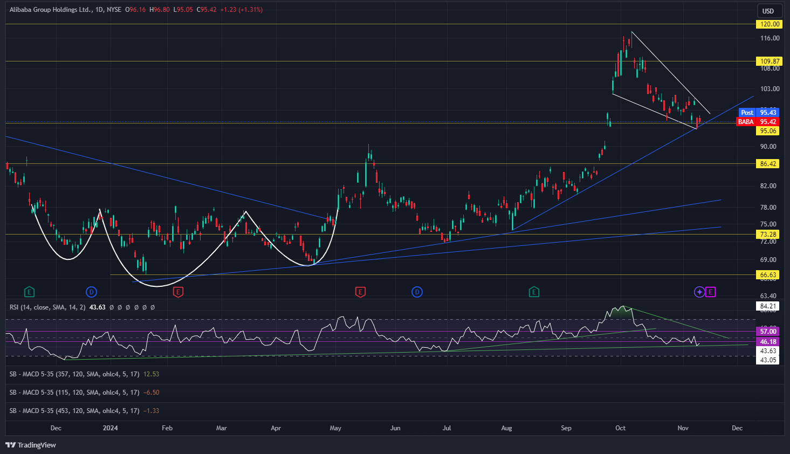This screenshot has width=790, height=454.
Task: Click the 86.42 yellow price label
Action: tap(768, 164)
